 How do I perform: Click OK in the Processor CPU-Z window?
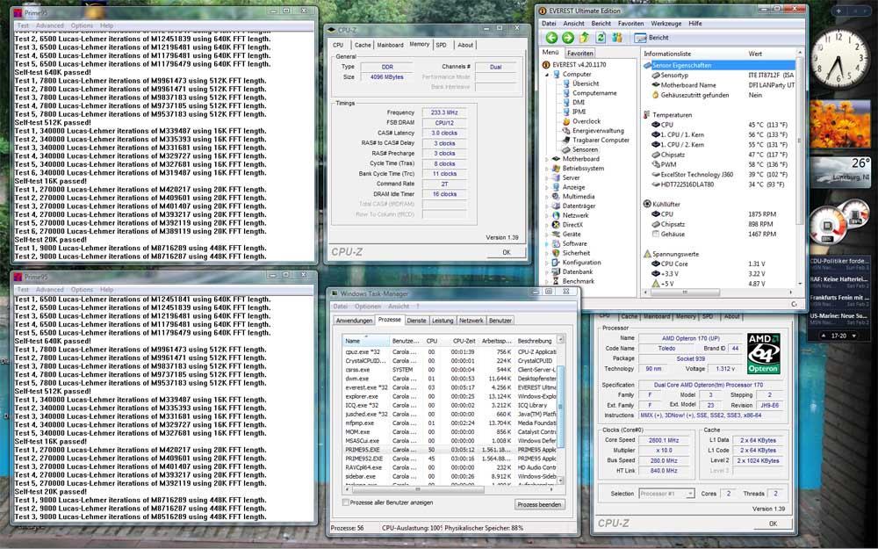pyautogui.click(x=773, y=524)
